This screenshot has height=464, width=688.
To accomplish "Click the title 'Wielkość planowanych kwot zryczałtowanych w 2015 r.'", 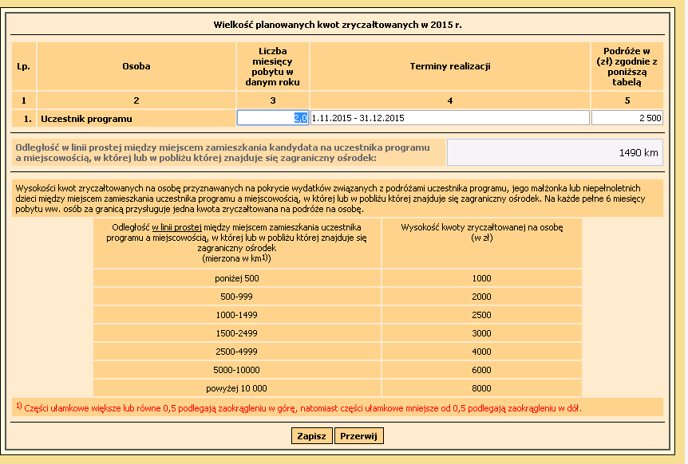I will 338,25.
